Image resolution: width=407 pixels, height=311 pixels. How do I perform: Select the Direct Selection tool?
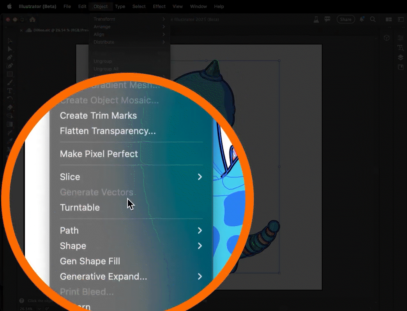[10, 49]
